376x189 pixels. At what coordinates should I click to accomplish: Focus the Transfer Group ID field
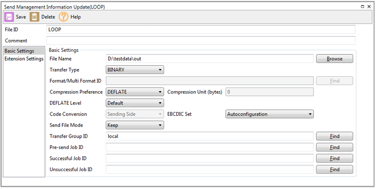pos(210,136)
